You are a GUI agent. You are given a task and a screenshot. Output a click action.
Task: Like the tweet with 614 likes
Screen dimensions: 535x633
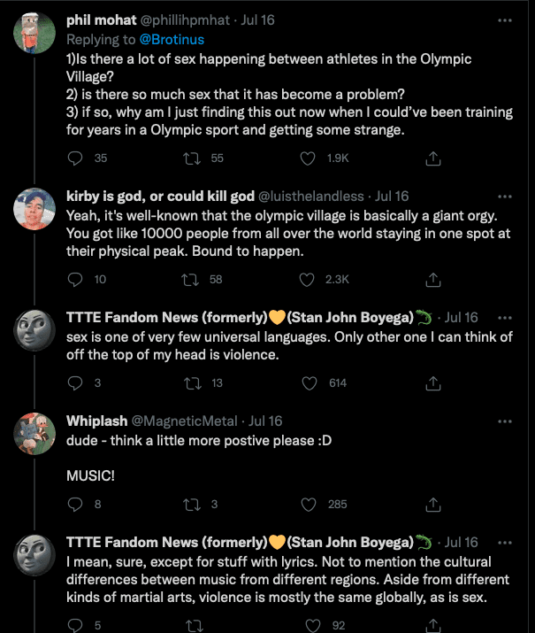308,382
